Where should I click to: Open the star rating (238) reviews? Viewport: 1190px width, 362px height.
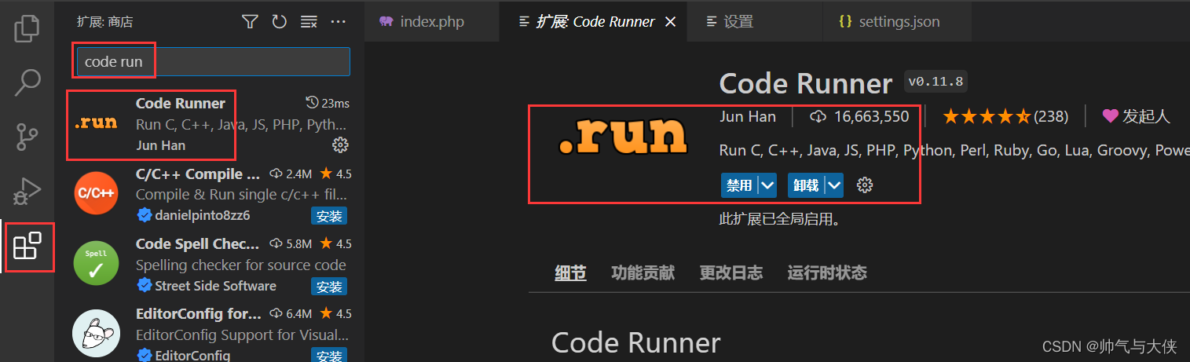pos(1006,117)
